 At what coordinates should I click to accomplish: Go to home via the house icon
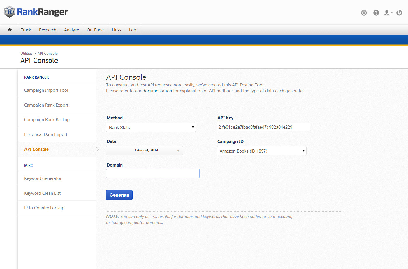tap(10, 30)
